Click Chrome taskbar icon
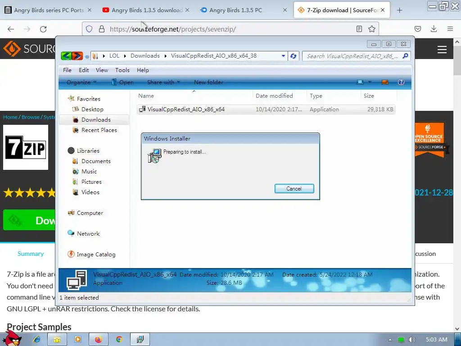This screenshot has width=461, height=346. pyautogui.click(x=119, y=340)
